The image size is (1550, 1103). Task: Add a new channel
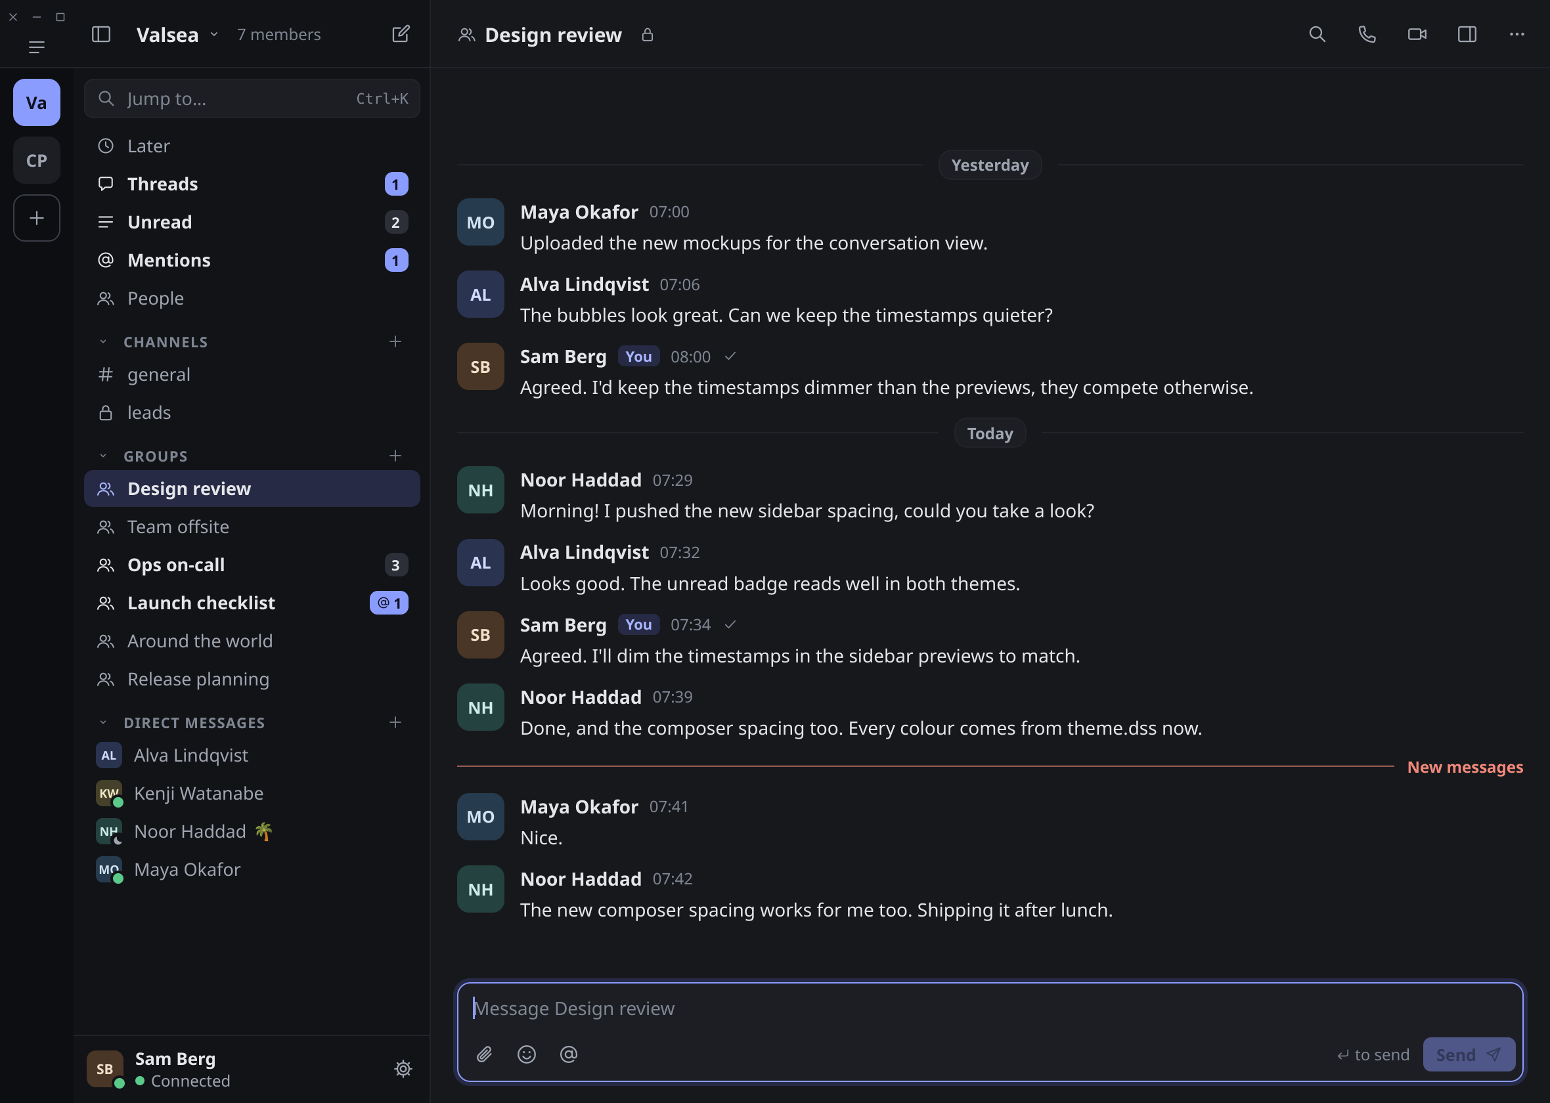[395, 341]
